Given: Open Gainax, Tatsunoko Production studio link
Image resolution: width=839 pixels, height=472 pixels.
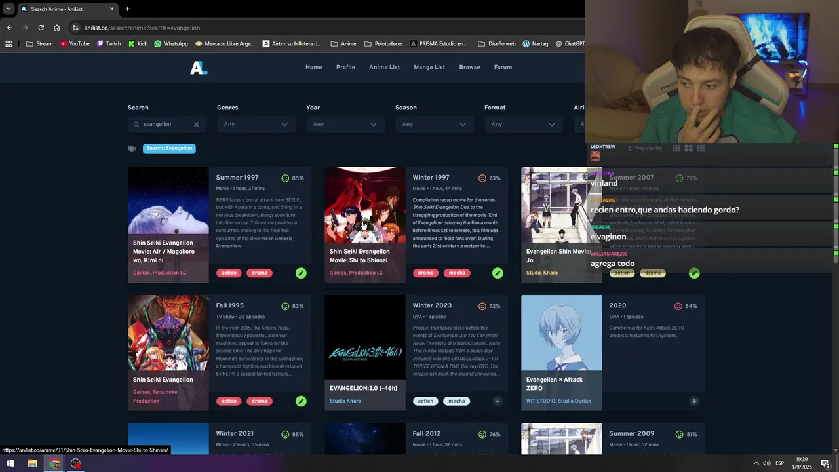Looking at the screenshot, I should 155,397.
